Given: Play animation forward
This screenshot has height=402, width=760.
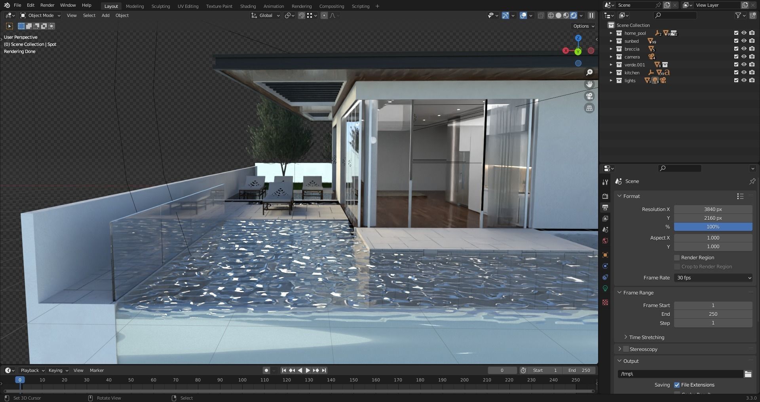Looking at the screenshot, I should tap(308, 370).
